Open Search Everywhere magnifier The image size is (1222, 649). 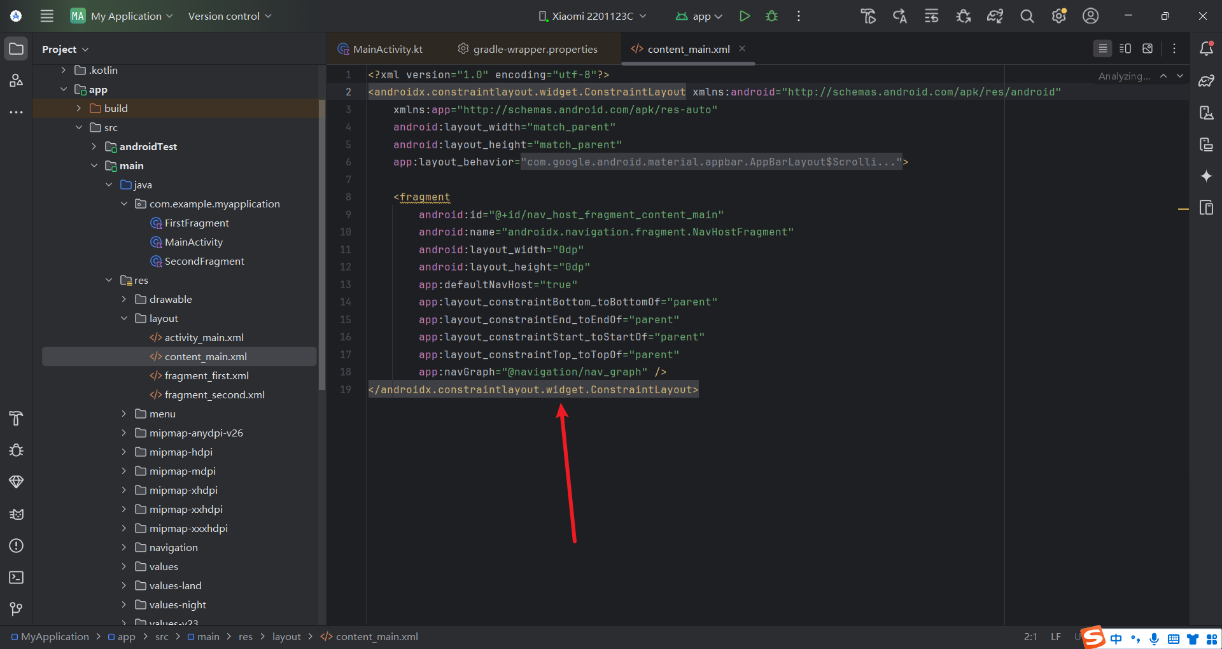click(x=1027, y=16)
